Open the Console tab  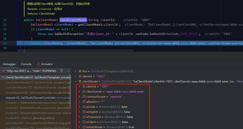(26, 64)
